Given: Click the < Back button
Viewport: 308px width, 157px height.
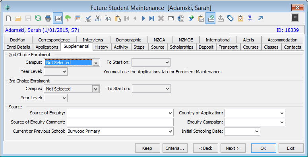Looking at the screenshot, I should pyautogui.click(x=205, y=148).
